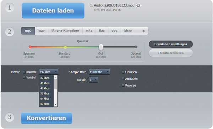Open the Mehr formats dropdown
Screen dimensions: 213x129
point(135,31)
